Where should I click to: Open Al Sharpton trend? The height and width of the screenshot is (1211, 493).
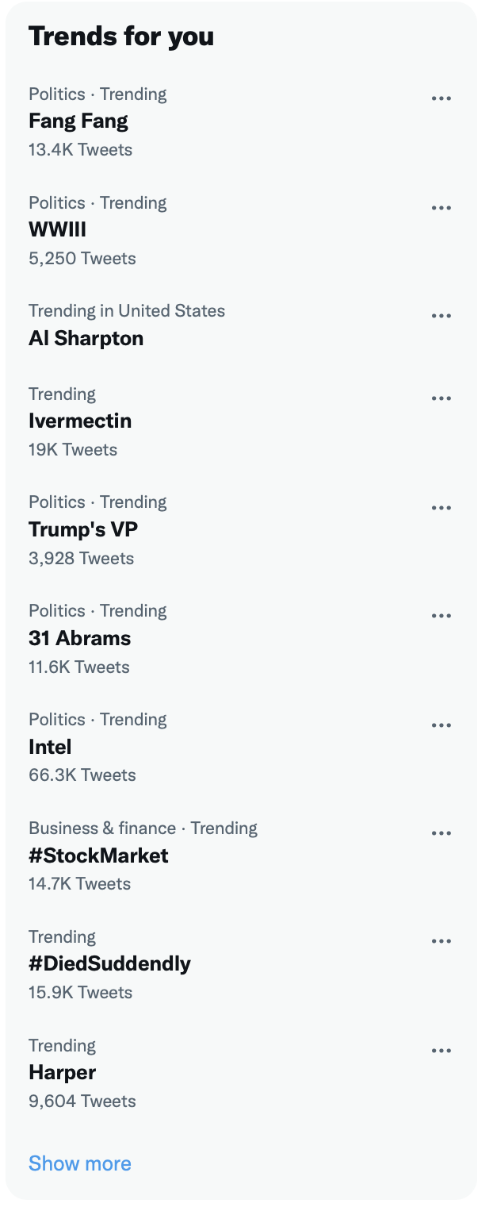tap(241, 325)
